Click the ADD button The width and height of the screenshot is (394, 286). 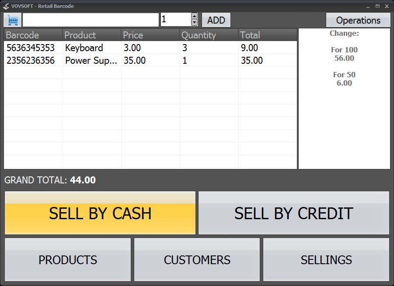pyautogui.click(x=216, y=20)
